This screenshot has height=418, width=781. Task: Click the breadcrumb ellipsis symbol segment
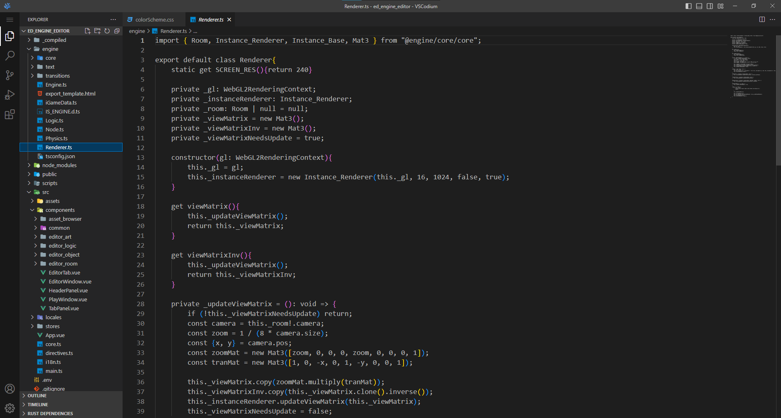[x=195, y=31]
